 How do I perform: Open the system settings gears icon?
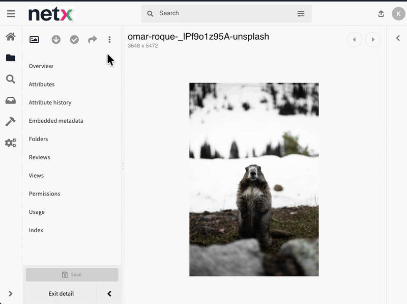click(x=11, y=143)
